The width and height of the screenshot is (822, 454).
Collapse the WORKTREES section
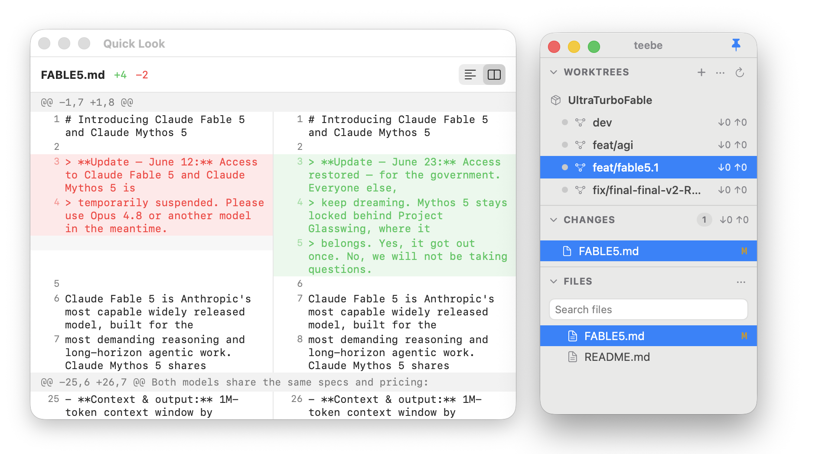pos(554,72)
